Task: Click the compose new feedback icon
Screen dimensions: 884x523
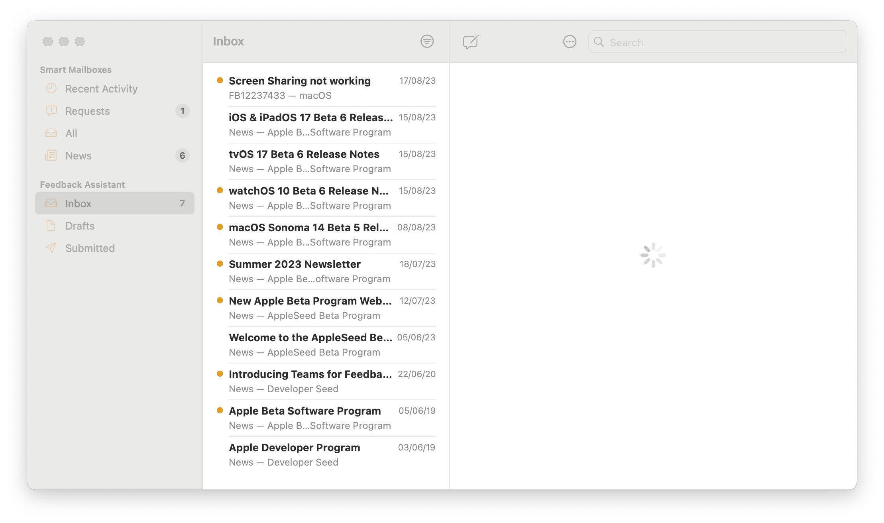Action: [470, 41]
